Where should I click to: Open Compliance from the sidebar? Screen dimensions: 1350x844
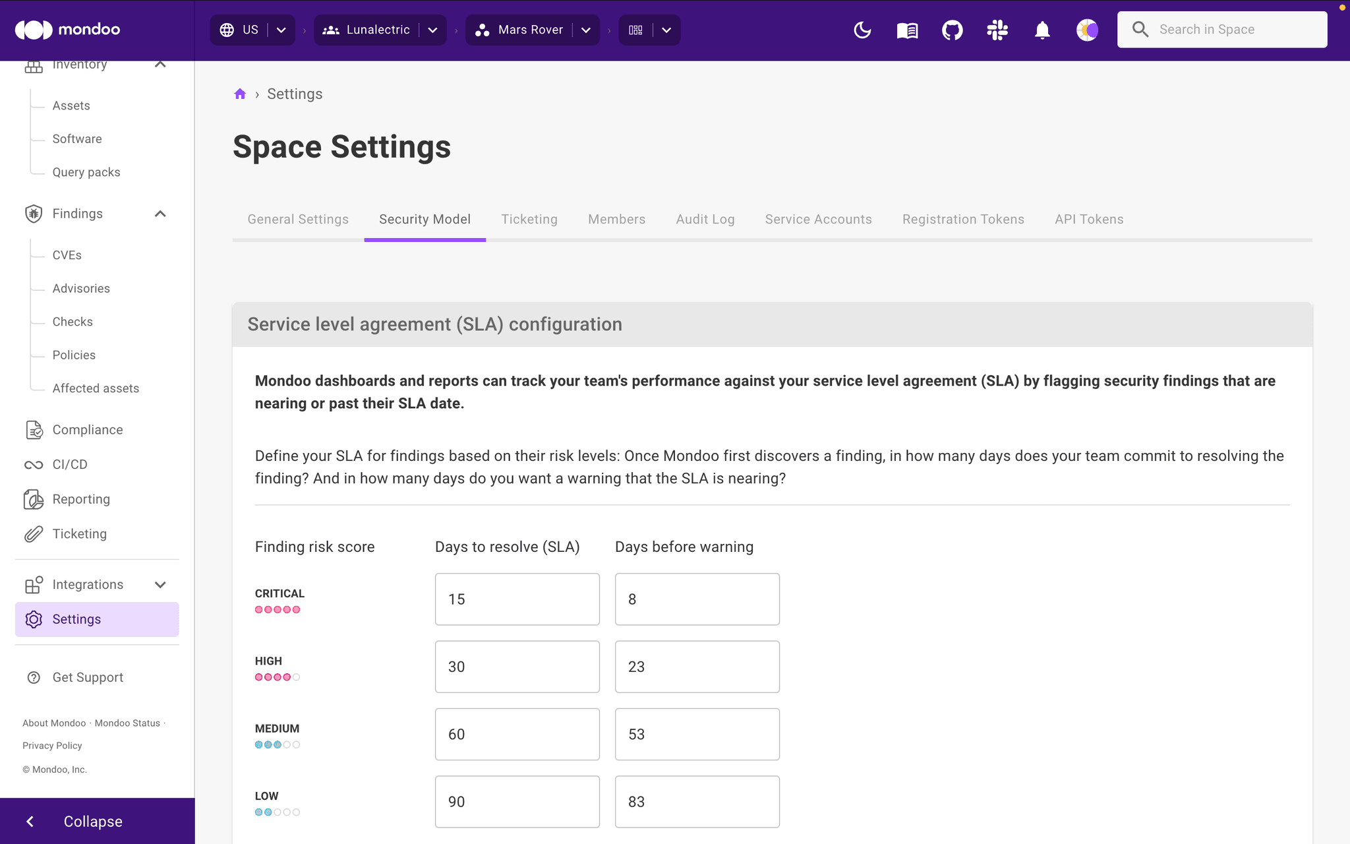tap(88, 429)
